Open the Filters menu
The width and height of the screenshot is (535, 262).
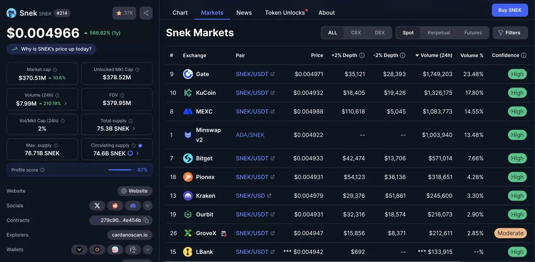coord(510,33)
